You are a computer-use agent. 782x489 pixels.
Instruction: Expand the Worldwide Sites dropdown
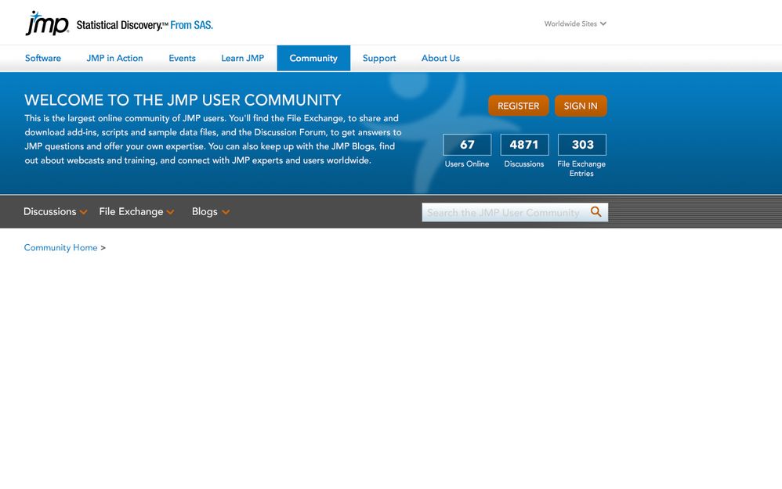click(x=575, y=24)
